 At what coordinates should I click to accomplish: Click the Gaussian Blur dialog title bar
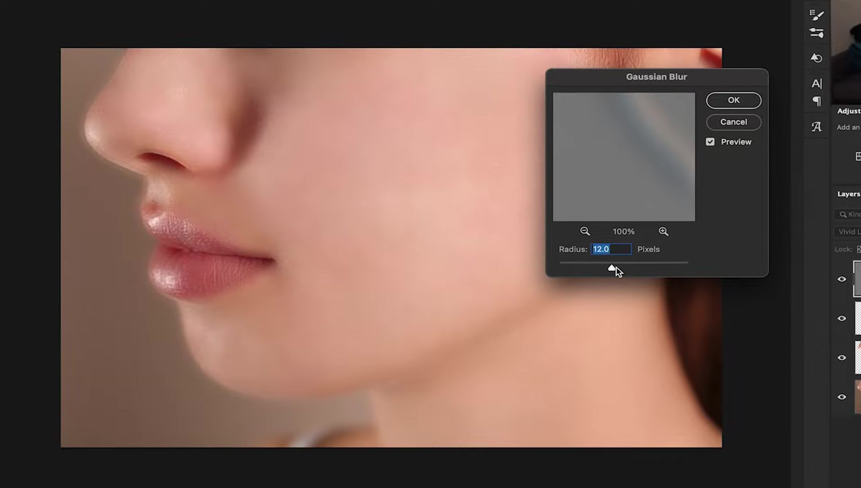(x=657, y=77)
